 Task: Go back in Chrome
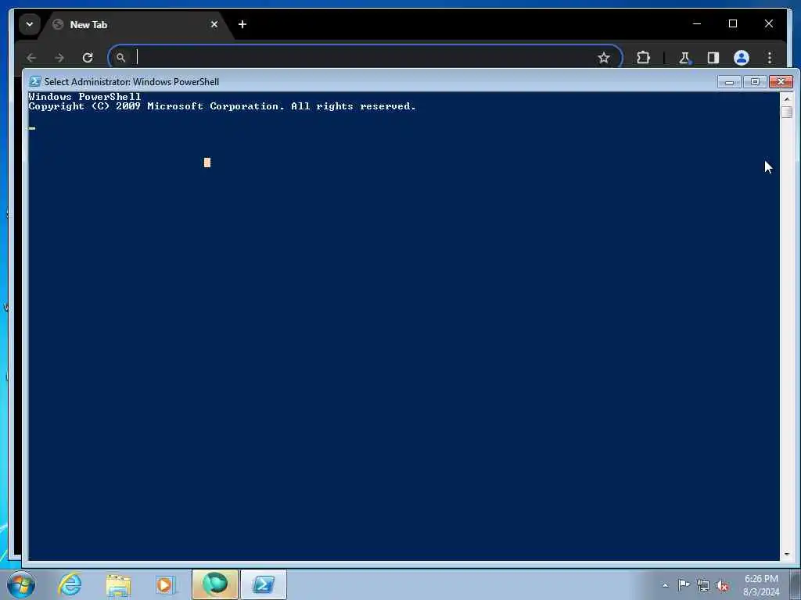pos(31,58)
